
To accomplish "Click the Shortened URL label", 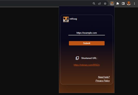I will (90, 58).
